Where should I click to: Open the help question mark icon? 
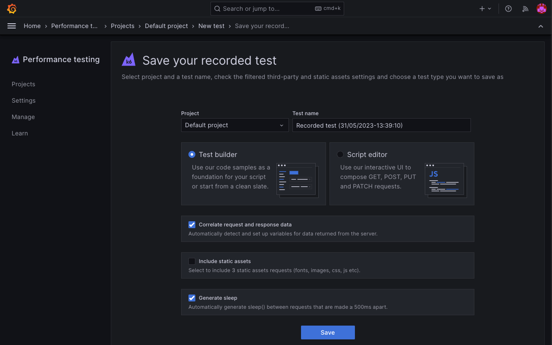508,9
